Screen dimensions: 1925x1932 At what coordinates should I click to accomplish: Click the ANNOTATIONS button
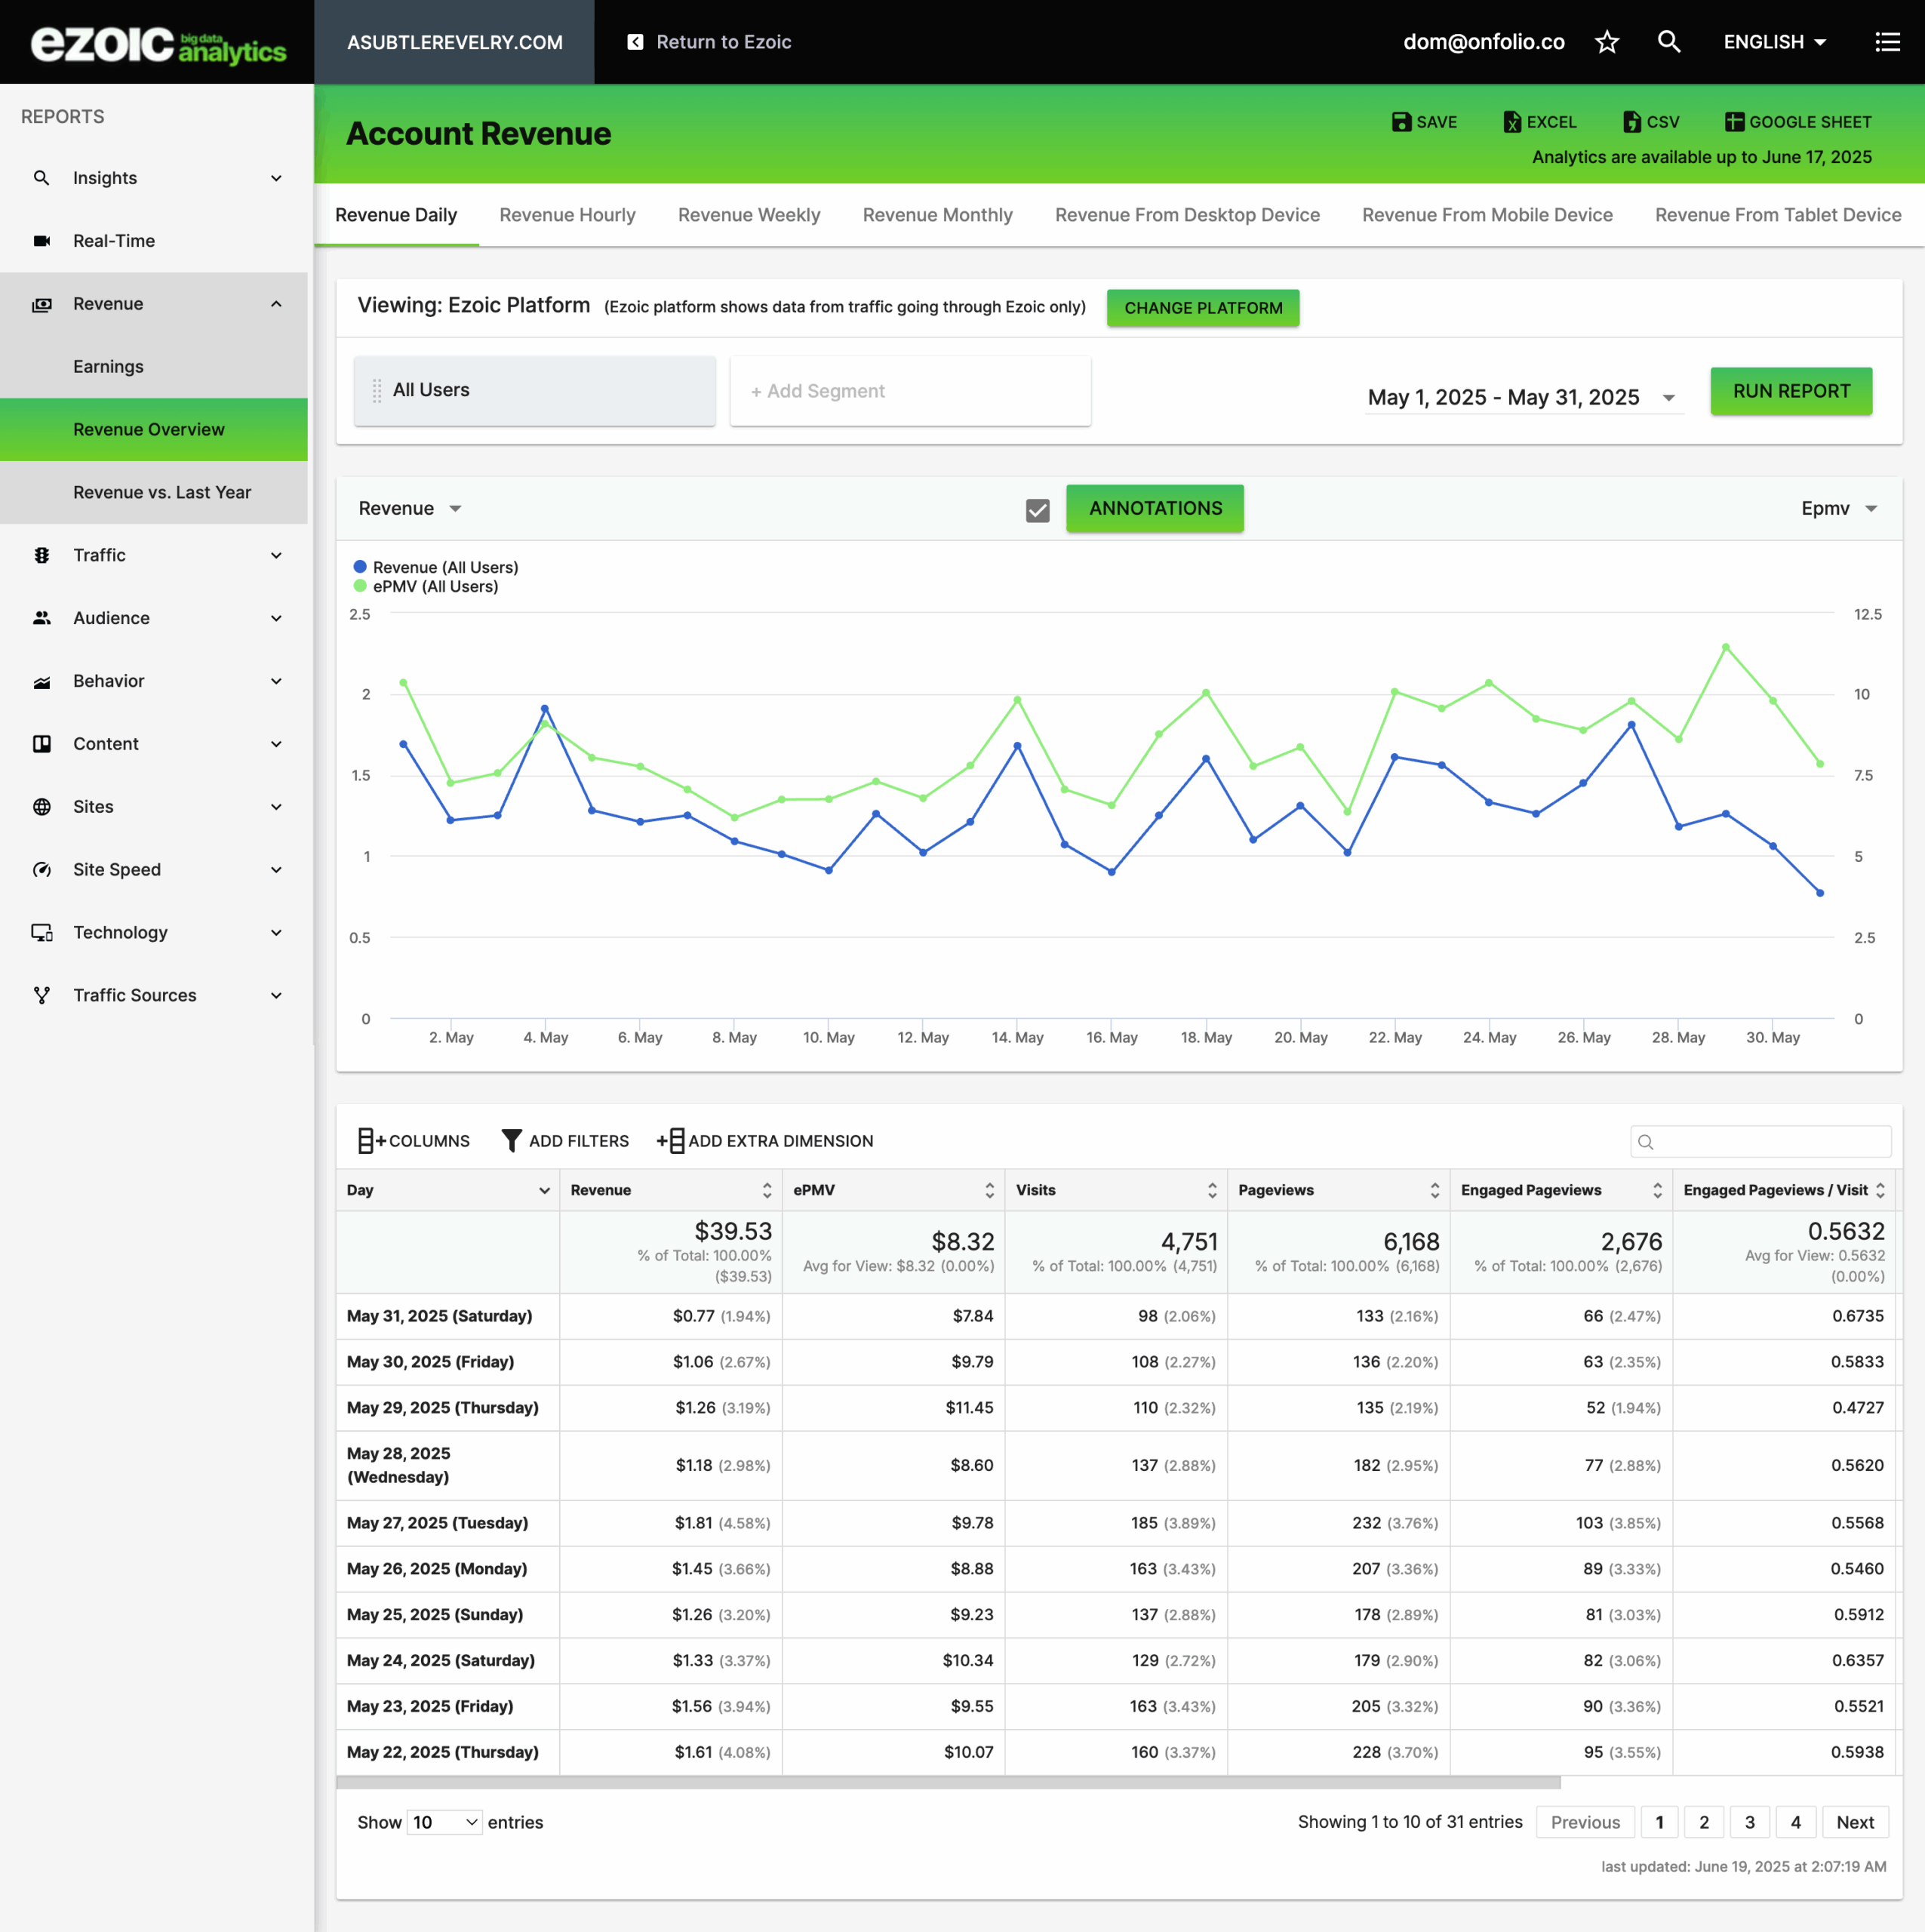coord(1155,508)
